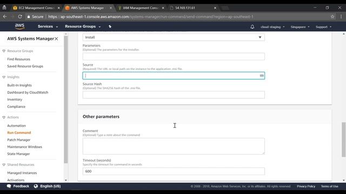Viewport: 346px width, 194px height.
Task: Open the Install action dropdown
Action: (174, 37)
